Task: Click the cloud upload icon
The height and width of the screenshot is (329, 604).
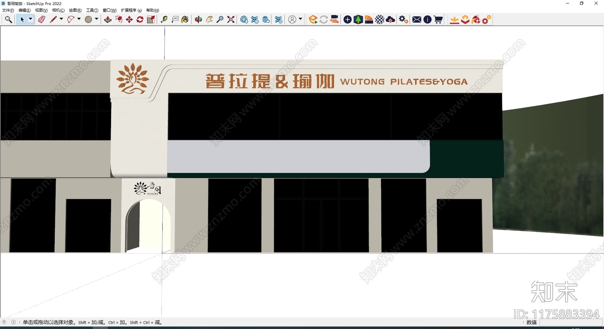Action: (x=391, y=20)
